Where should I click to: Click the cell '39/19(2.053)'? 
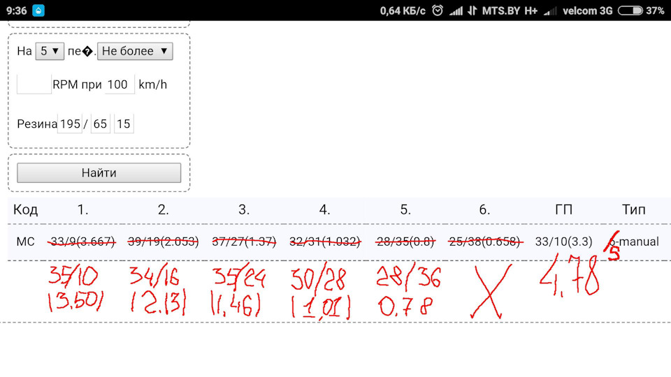[163, 242]
